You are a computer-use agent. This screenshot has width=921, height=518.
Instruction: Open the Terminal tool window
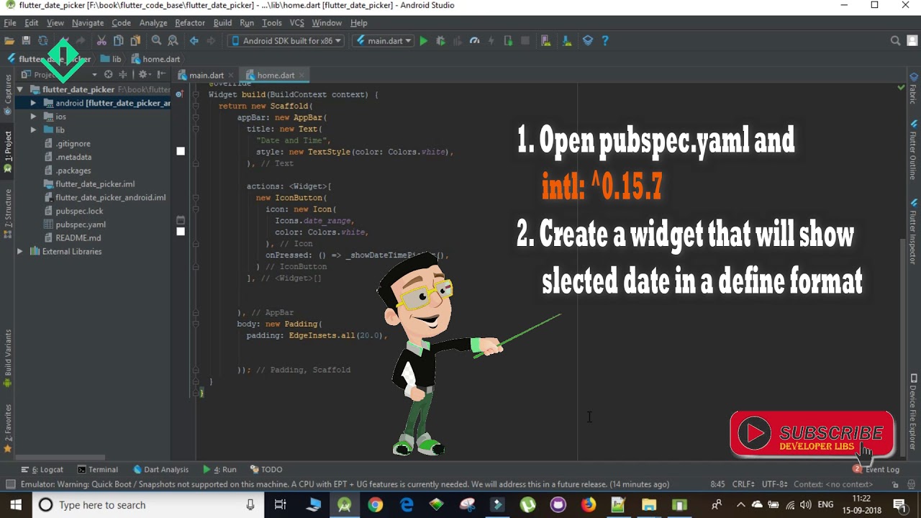[x=98, y=470]
